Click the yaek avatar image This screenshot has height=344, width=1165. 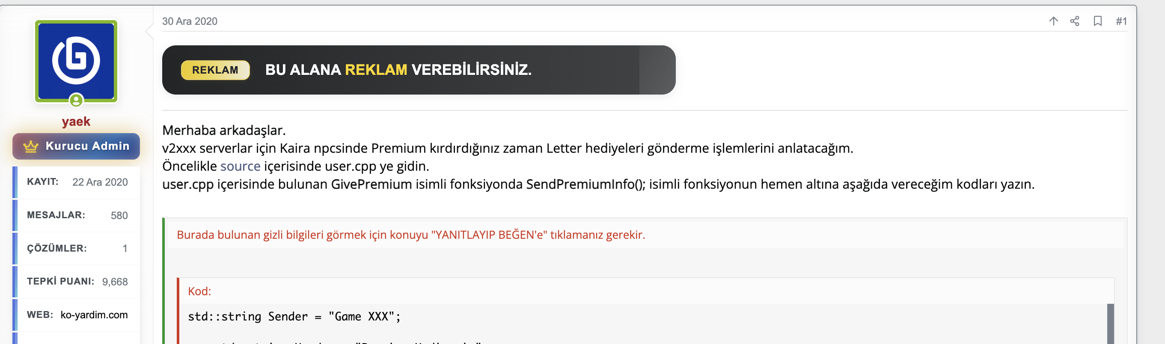pos(76,61)
